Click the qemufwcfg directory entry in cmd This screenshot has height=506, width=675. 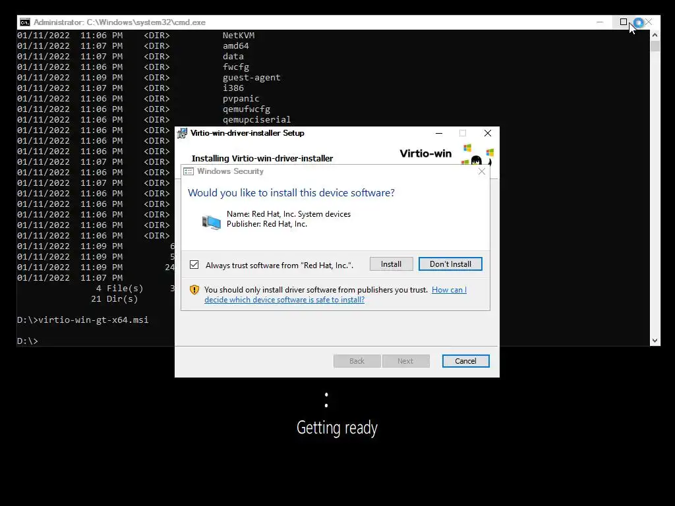pyautogui.click(x=247, y=109)
